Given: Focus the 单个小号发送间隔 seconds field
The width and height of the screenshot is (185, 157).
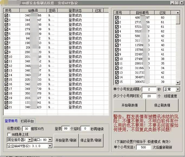Looking at the screenshot, I should 148,89.
